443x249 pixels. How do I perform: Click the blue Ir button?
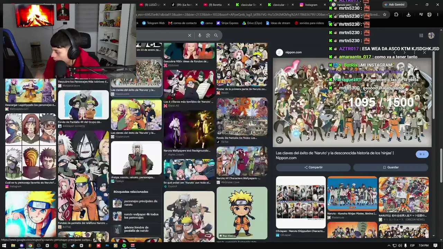click(422, 154)
